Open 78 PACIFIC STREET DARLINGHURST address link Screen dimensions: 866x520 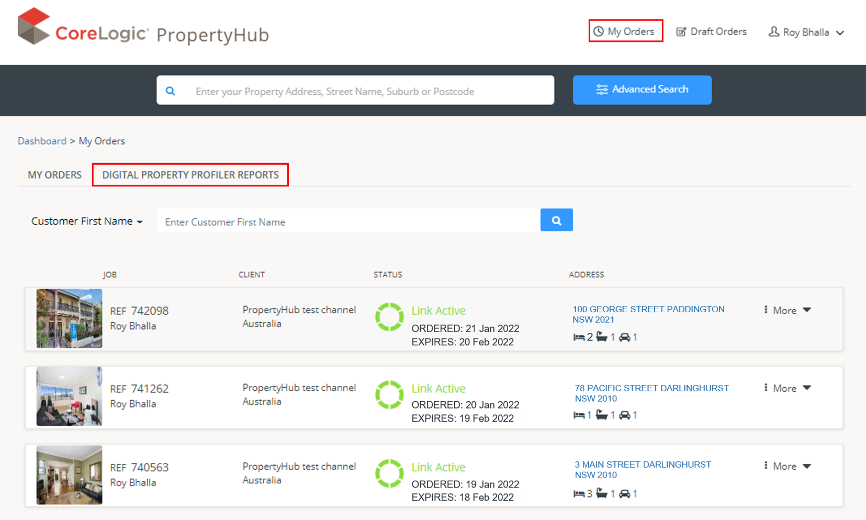pos(651,393)
